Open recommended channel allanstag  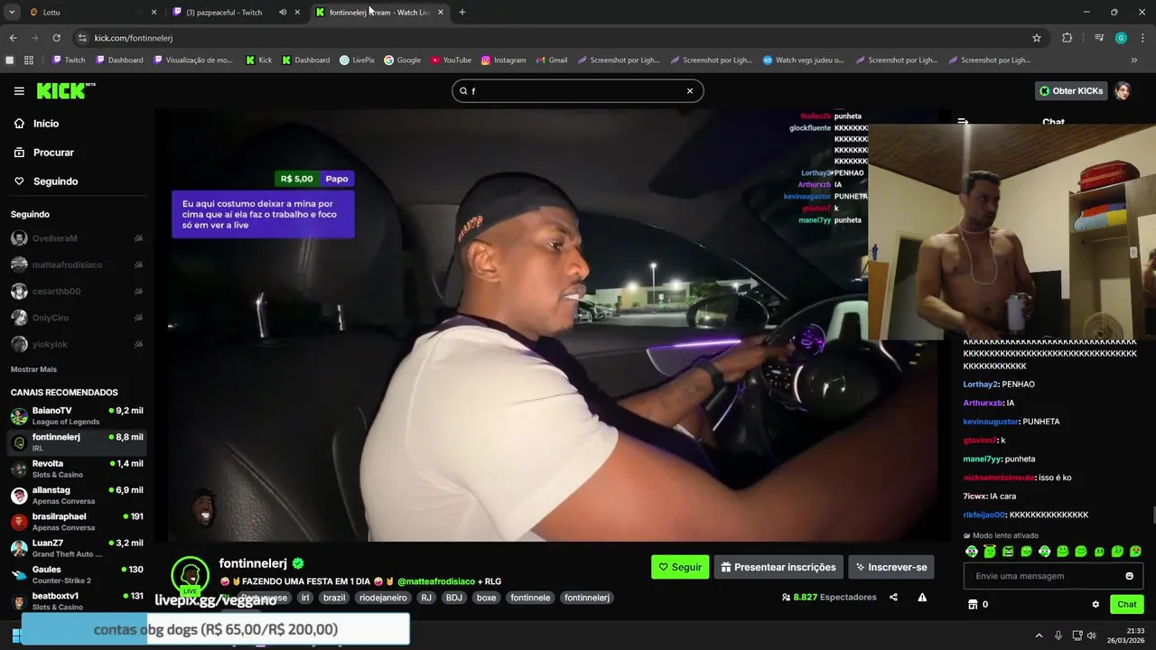pos(77,496)
